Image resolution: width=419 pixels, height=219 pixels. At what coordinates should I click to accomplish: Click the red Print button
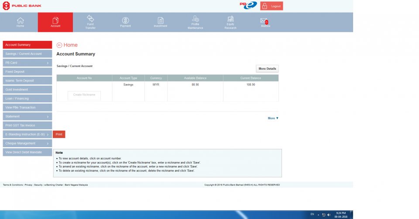[59, 134]
